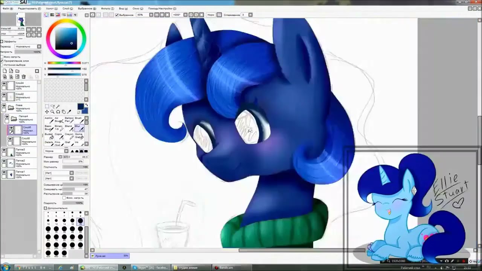Image resolution: width=482 pixels, height=271 pixels.
Task: Delete the selected layer with trash icon
Action: [23, 77]
